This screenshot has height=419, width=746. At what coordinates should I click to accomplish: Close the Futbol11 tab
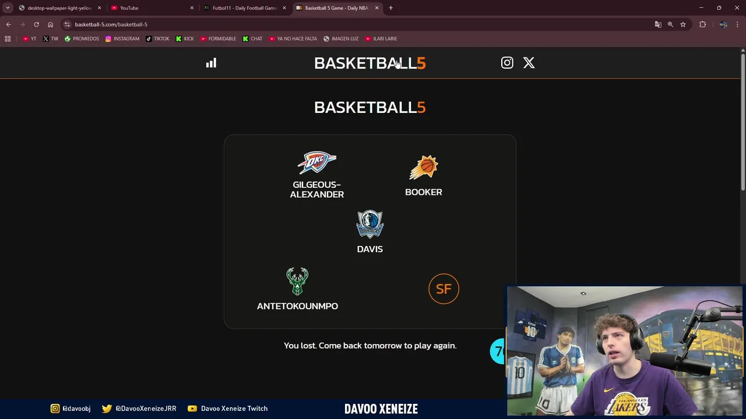pos(284,8)
